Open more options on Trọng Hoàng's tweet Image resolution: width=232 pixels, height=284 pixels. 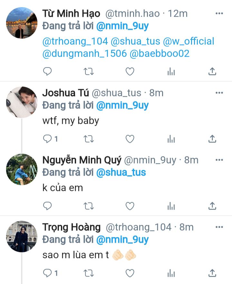coord(219,227)
